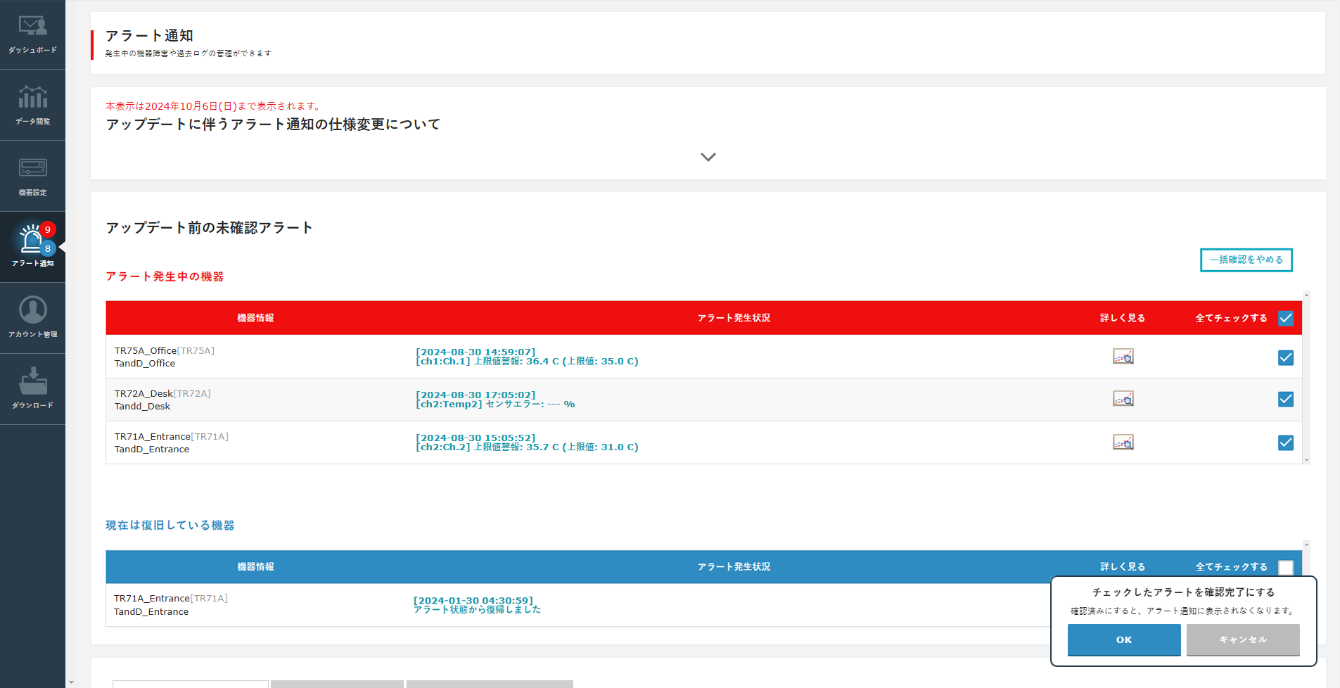Click the キャンセル button
Screen dimensions: 1340x688
click(x=1243, y=639)
